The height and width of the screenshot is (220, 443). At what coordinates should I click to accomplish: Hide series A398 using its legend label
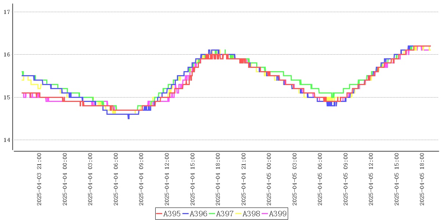251,214
